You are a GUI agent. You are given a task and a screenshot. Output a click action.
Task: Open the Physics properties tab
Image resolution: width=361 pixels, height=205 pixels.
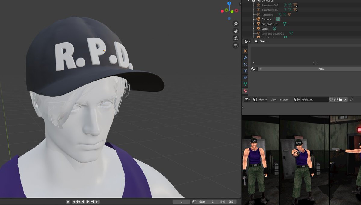[x=245, y=71]
